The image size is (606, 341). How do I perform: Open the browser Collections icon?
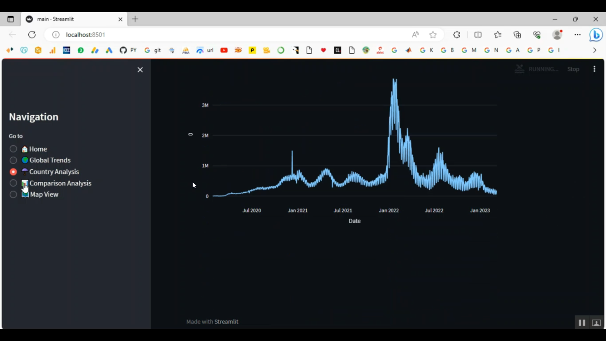(x=517, y=35)
